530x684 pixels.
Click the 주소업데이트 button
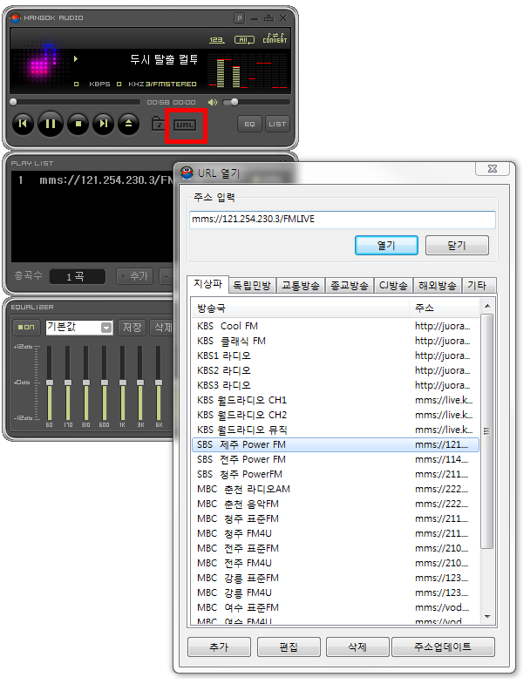443,647
